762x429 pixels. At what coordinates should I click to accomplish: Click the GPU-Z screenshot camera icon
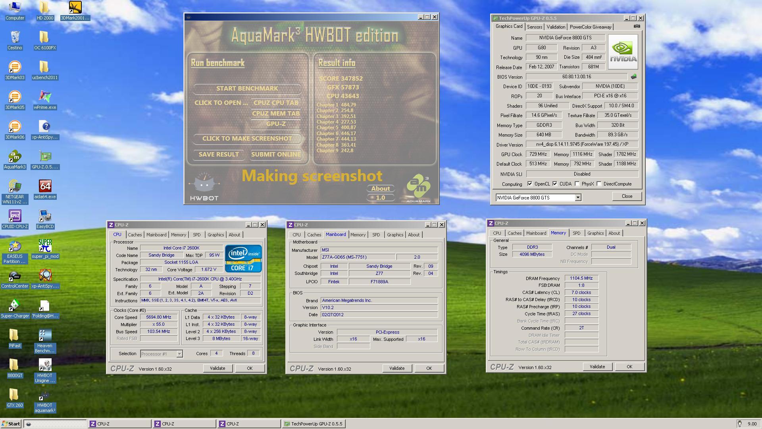point(637,26)
